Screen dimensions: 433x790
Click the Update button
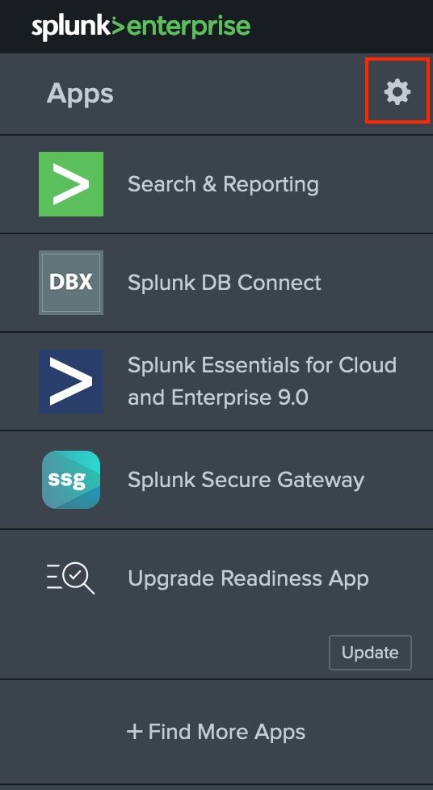371,653
